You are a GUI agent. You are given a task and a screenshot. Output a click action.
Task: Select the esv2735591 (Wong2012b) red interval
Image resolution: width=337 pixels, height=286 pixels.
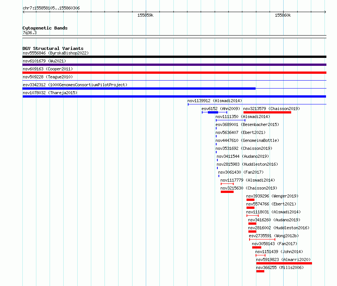pos(262,239)
